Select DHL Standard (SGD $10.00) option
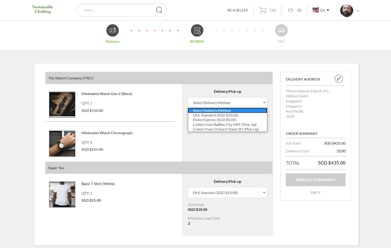This screenshot has height=248, width=391. tap(215, 115)
